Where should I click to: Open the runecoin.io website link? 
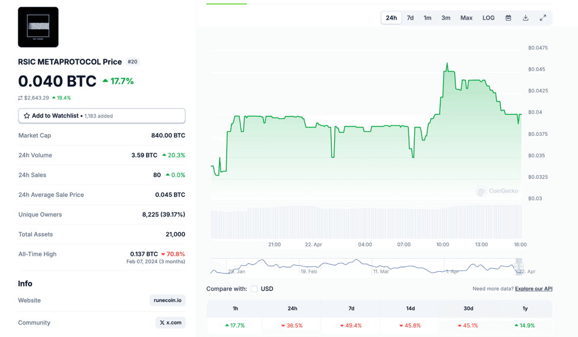coord(167,300)
